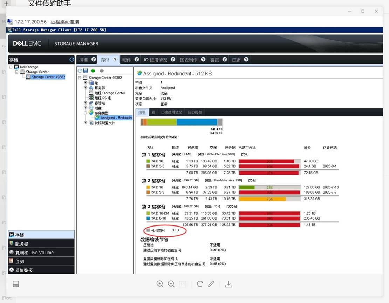389x303 pixels.
Task: Collapse the Storage Center 49382 node in middle tree
Action: pos(80,78)
